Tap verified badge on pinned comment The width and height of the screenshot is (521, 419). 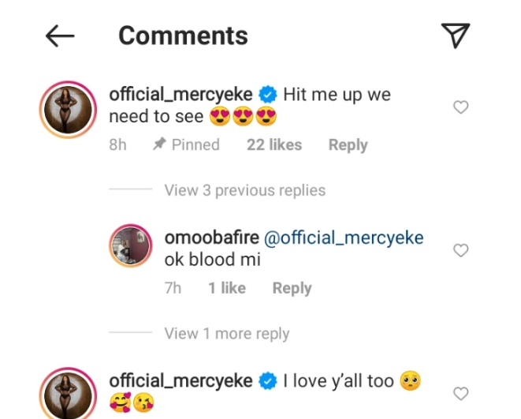[x=268, y=95]
